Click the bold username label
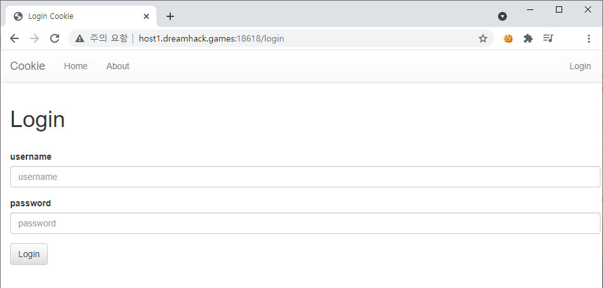 pyautogui.click(x=31, y=157)
